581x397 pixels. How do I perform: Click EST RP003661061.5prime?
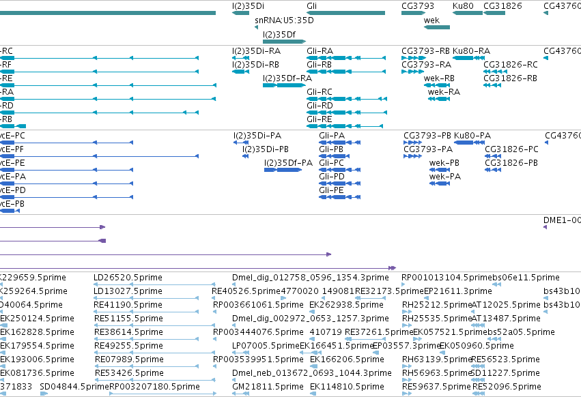point(258,305)
